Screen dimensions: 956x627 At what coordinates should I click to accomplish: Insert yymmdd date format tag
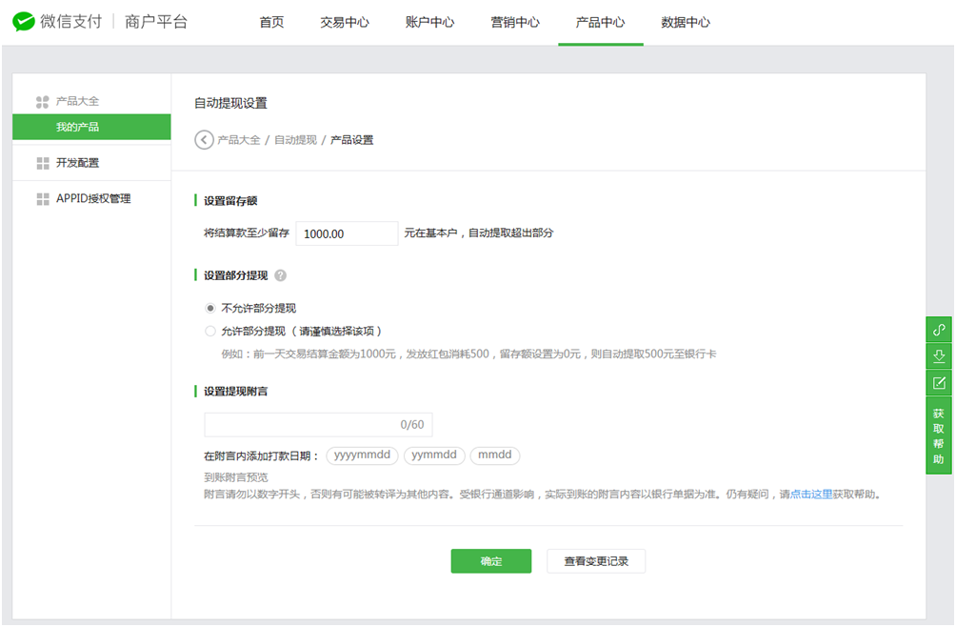434,455
